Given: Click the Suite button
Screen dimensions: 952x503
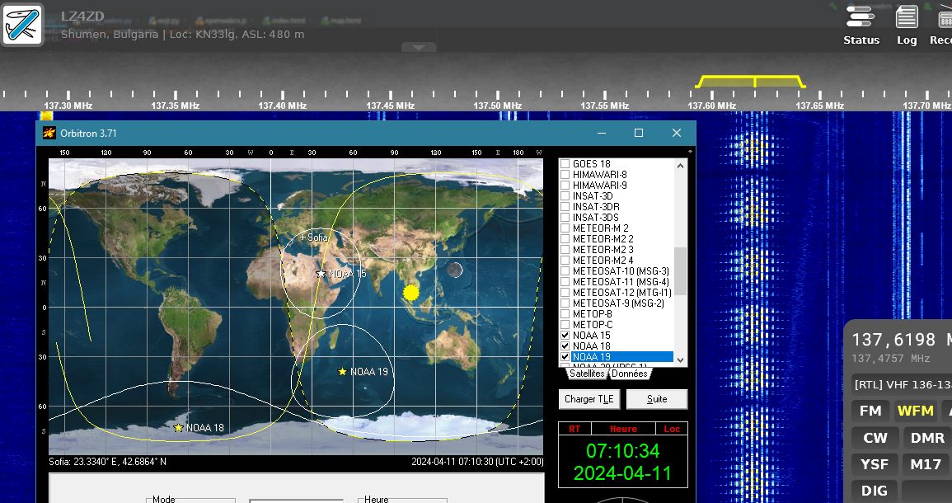Looking at the screenshot, I should click(657, 399).
